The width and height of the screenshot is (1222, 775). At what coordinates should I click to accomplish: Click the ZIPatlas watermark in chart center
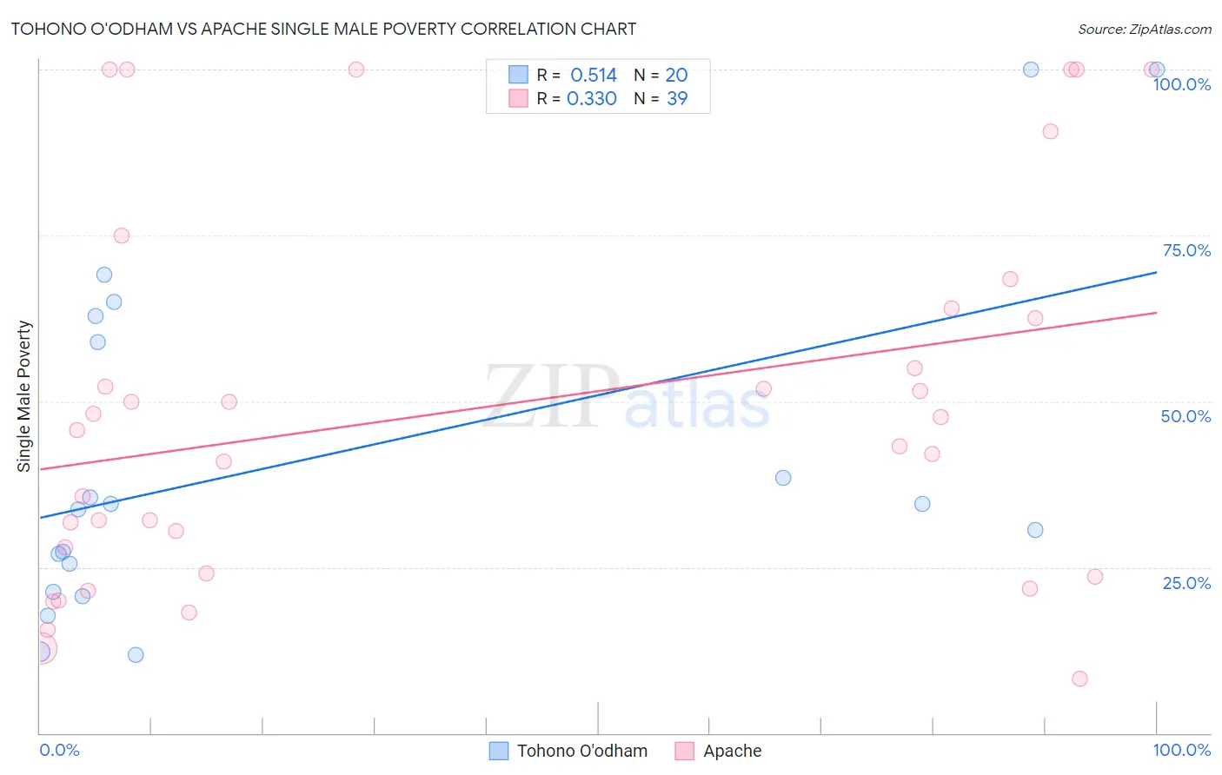[627, 397]
